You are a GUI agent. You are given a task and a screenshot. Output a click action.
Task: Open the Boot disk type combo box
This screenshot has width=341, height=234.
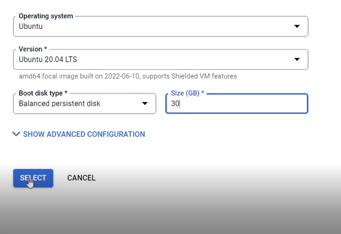coord(85,104)
